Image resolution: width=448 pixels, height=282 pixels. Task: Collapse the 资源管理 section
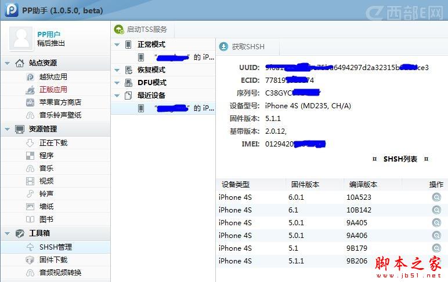(x=8, y=129)
